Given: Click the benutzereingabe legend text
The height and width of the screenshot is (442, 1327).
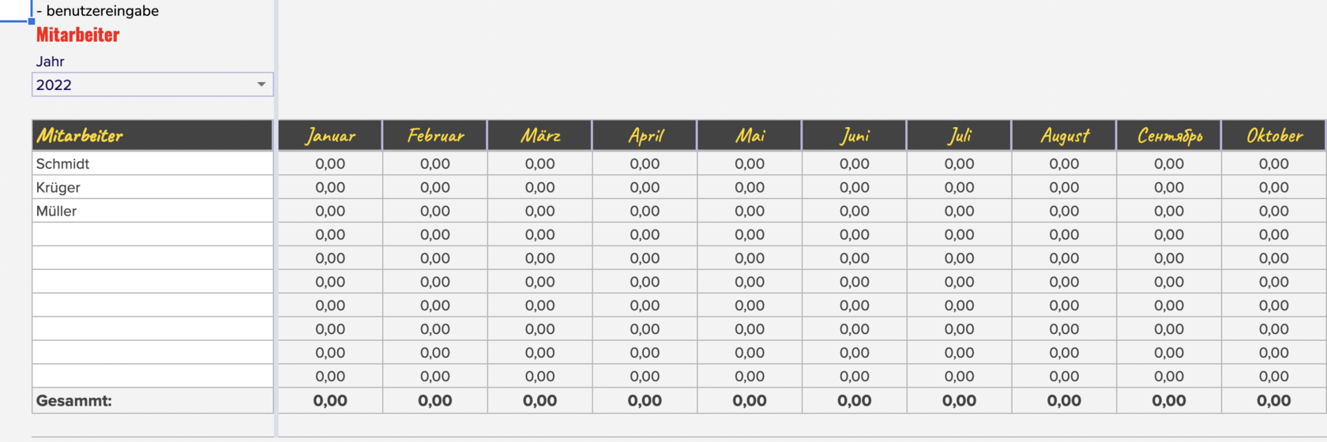Looking at the screenshot, I should click(102, 11).
